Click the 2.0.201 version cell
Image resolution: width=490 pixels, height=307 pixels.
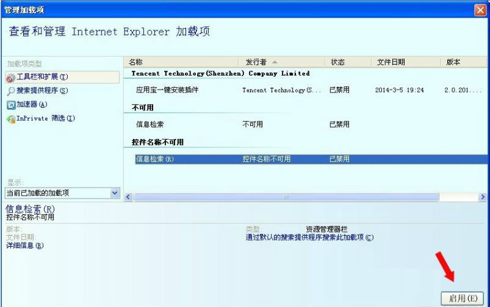463,90
